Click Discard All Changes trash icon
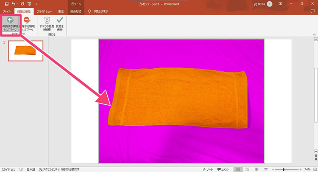 [47, 24]
